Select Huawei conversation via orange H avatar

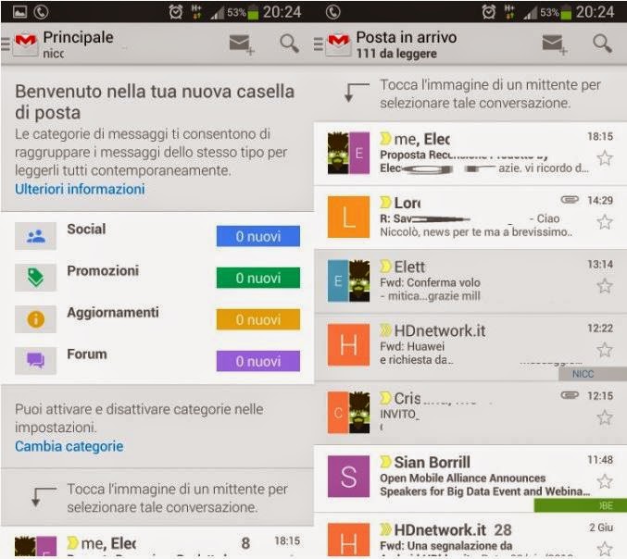[x=348, y=345]
